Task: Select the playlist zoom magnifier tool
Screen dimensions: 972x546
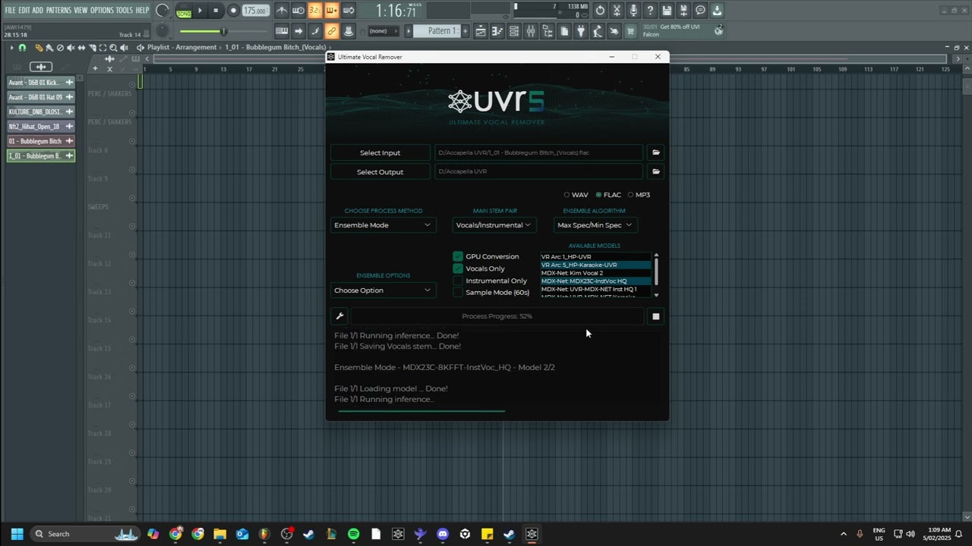Action: (x=113, y=48)
